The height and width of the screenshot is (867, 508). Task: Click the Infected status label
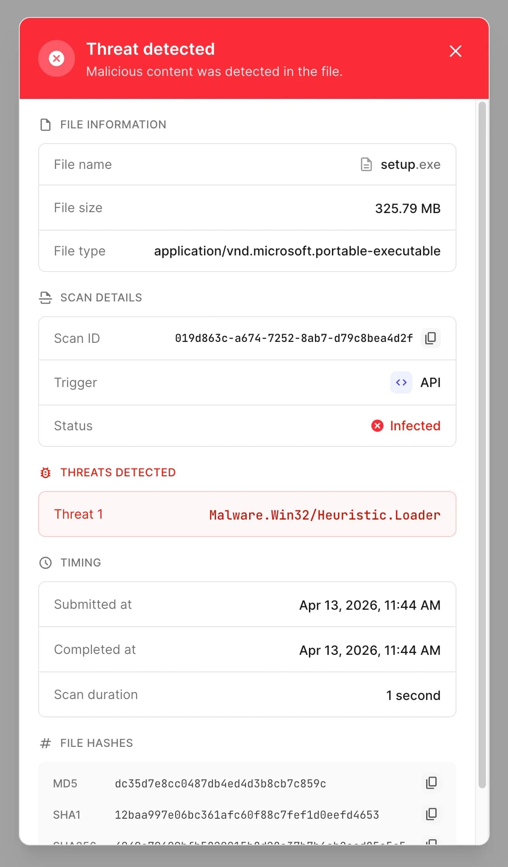click(x=415, y=426)
